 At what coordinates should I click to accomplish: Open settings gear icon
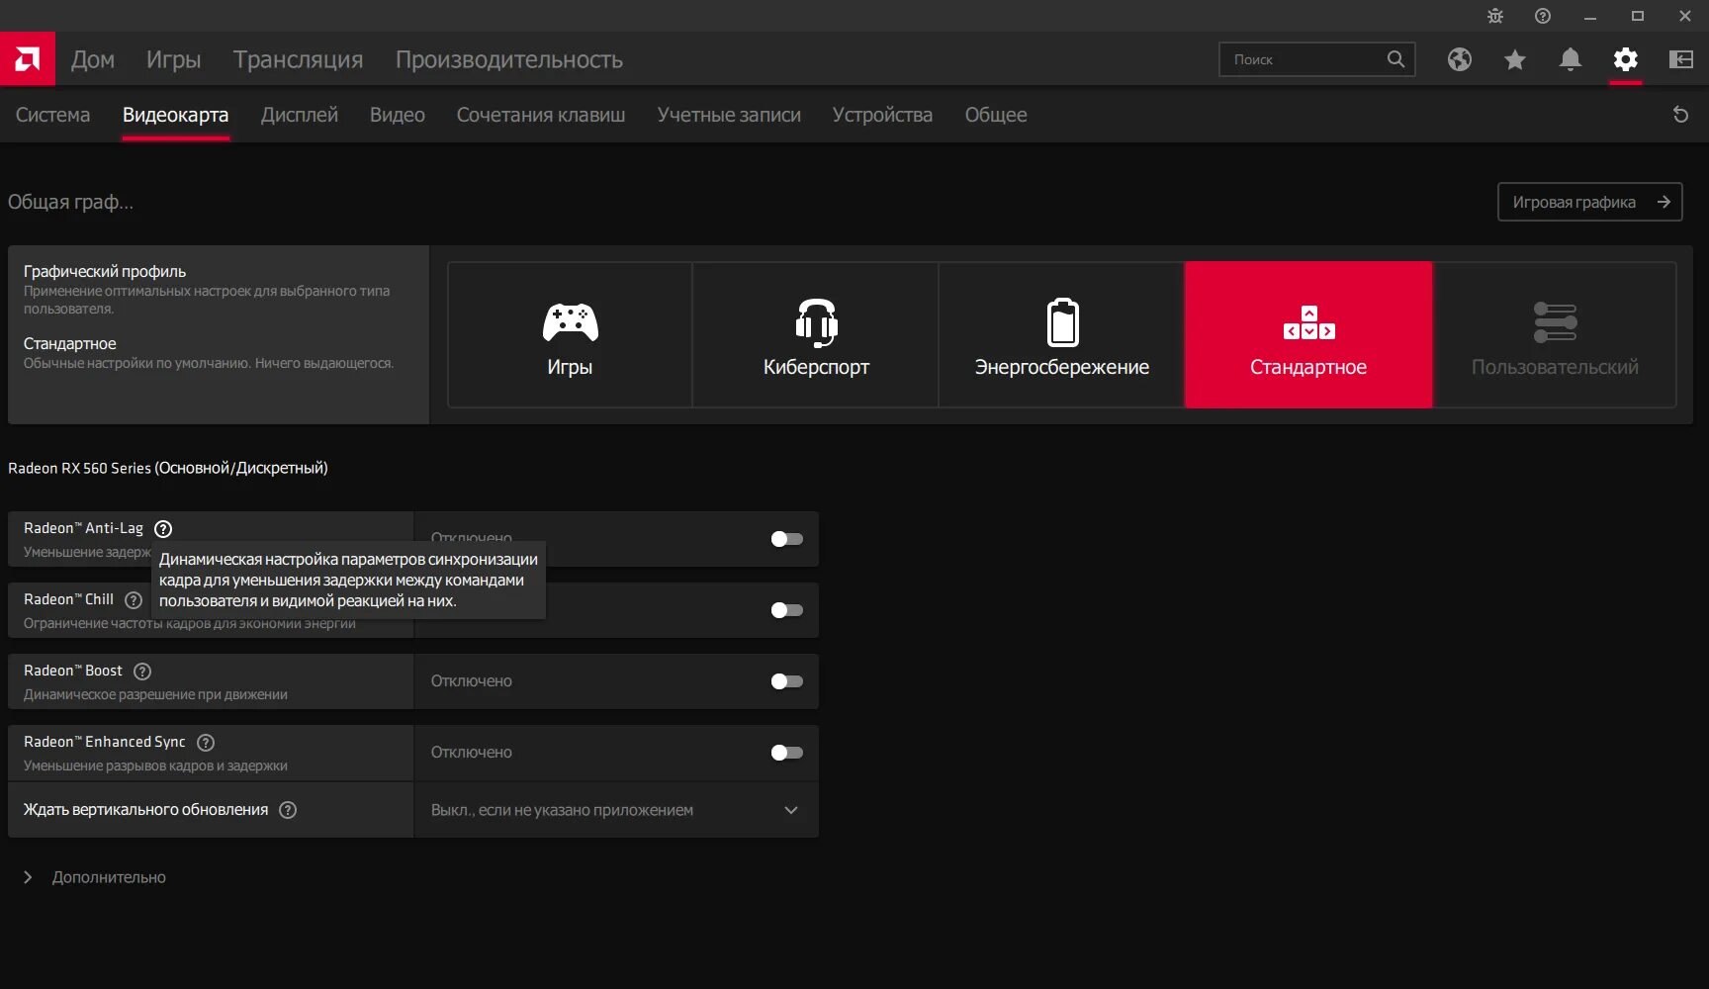point(1625,59)
